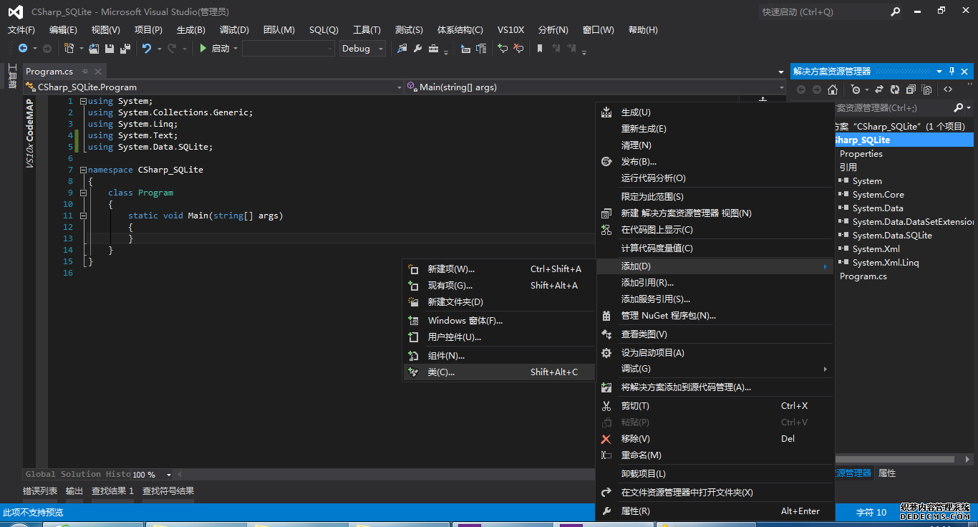Choose 管理 NuGet 程序包(N)... from context menu
The image size is (978, 527).
pyautogui.click(x=668, y=316)
